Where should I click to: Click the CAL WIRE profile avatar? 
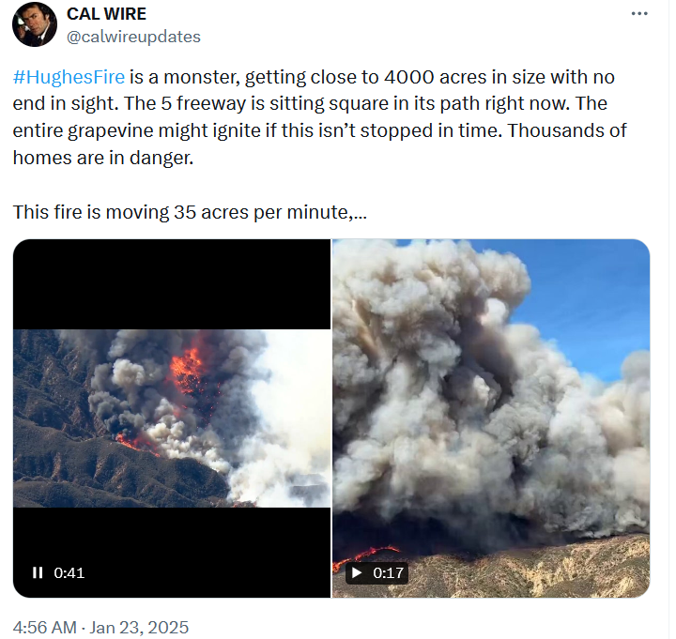click(35, 24)
